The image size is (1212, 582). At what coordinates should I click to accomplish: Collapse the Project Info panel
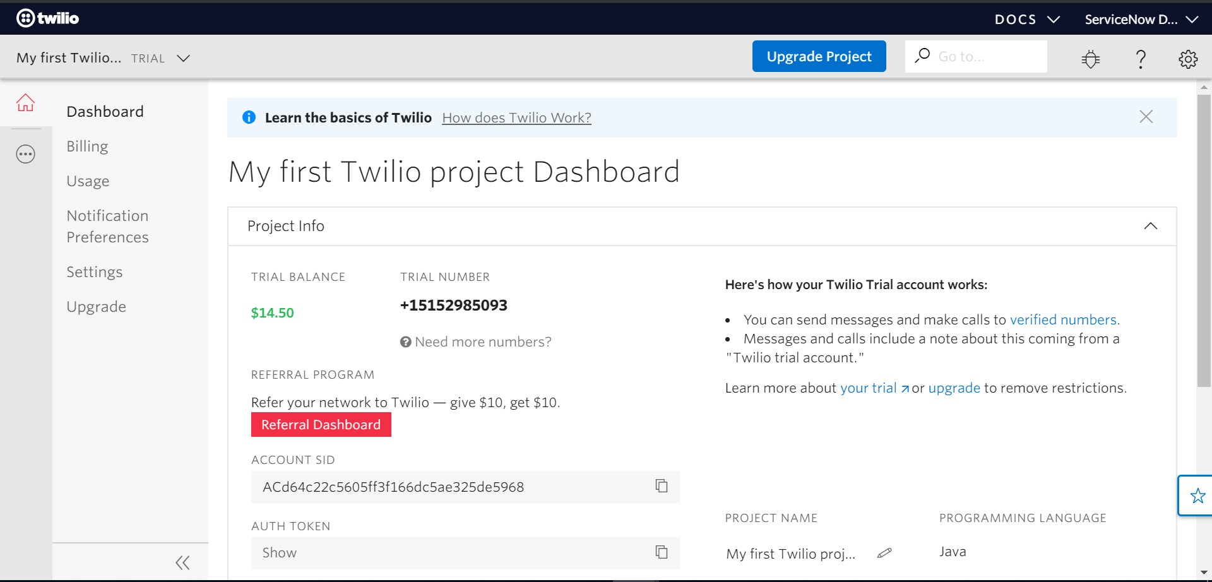1150,226
